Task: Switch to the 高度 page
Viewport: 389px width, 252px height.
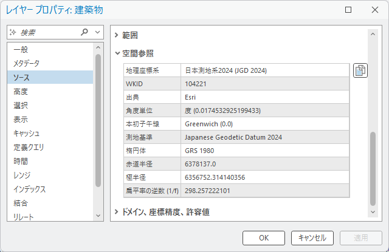Action: pyautogui.click(x=21, y=91)
